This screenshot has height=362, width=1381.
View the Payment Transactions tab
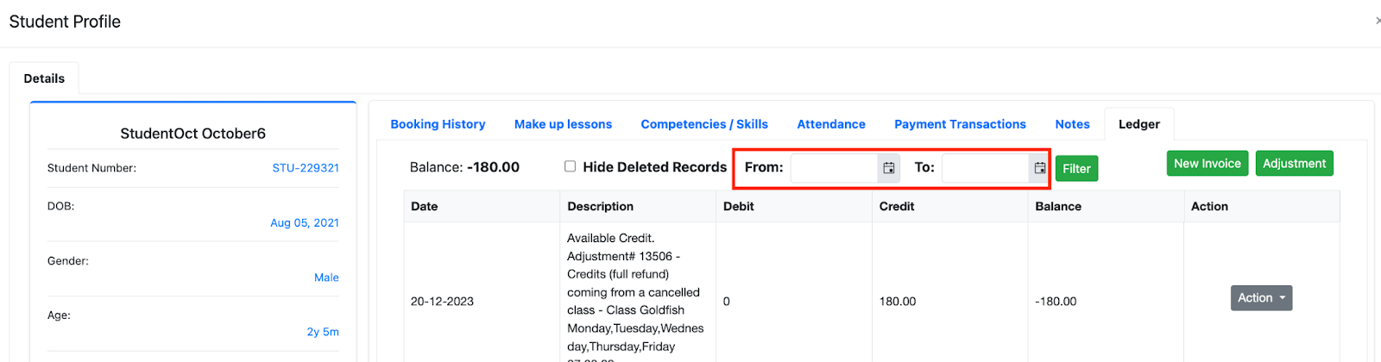click(x=960, y=124)
